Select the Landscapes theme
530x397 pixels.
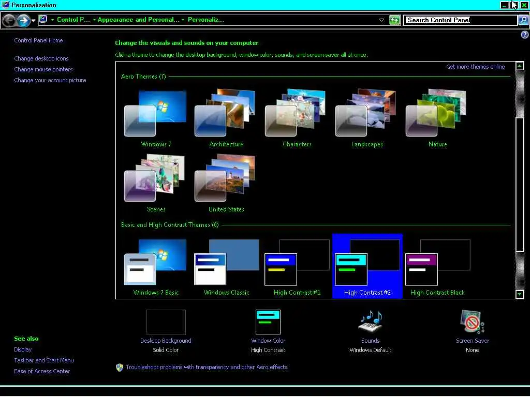pos(367,118)
